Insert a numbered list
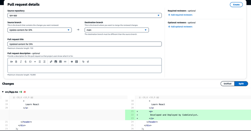 (44, 62)
